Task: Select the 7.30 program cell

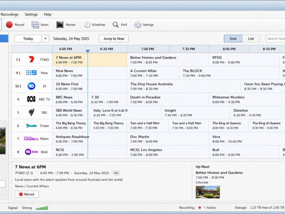Action: 107,100
